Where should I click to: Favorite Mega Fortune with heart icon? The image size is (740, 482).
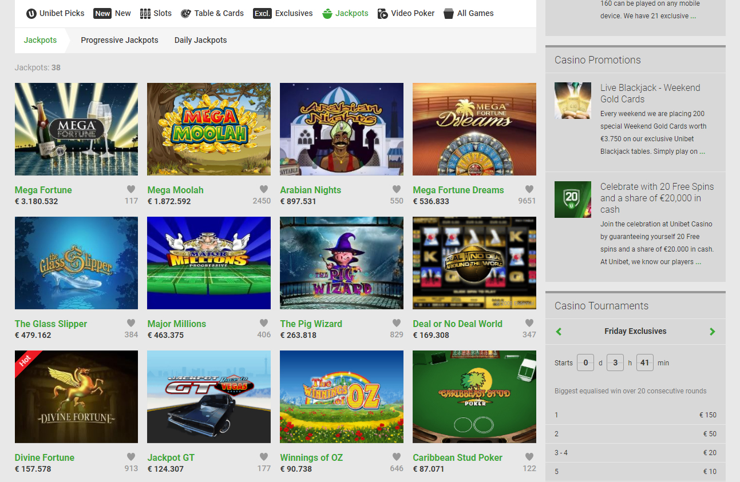click(x=131, y=189)
